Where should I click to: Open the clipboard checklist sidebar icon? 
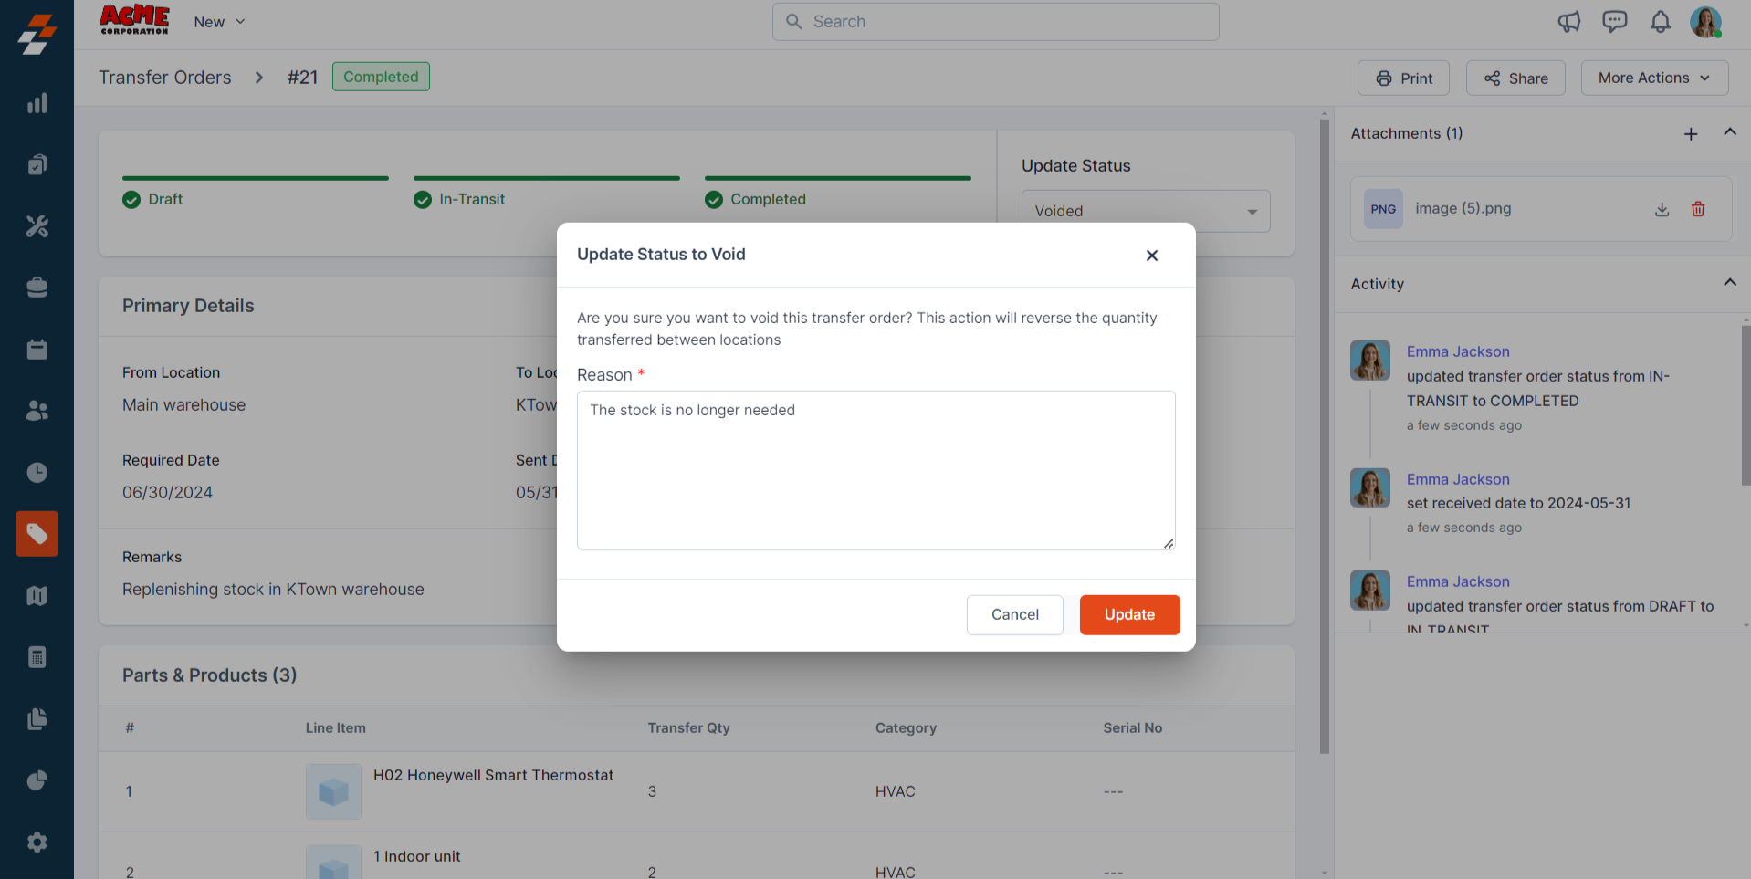tap(37, 164)
